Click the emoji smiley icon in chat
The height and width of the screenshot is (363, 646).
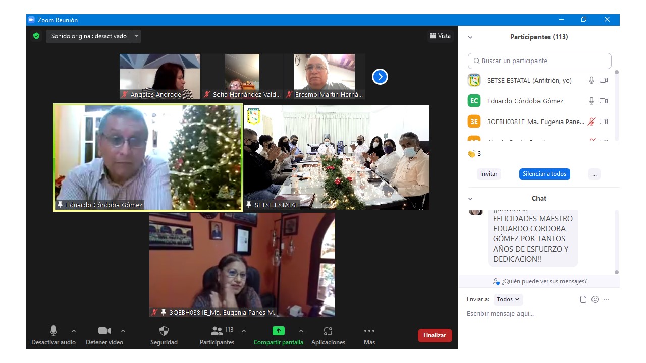pos(595,299)
